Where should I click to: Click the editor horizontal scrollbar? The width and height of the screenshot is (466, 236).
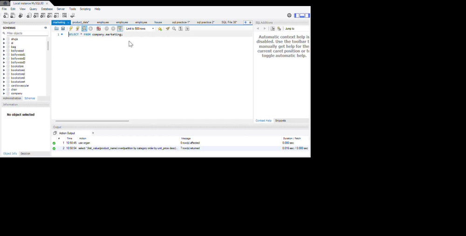coord(92,121)
